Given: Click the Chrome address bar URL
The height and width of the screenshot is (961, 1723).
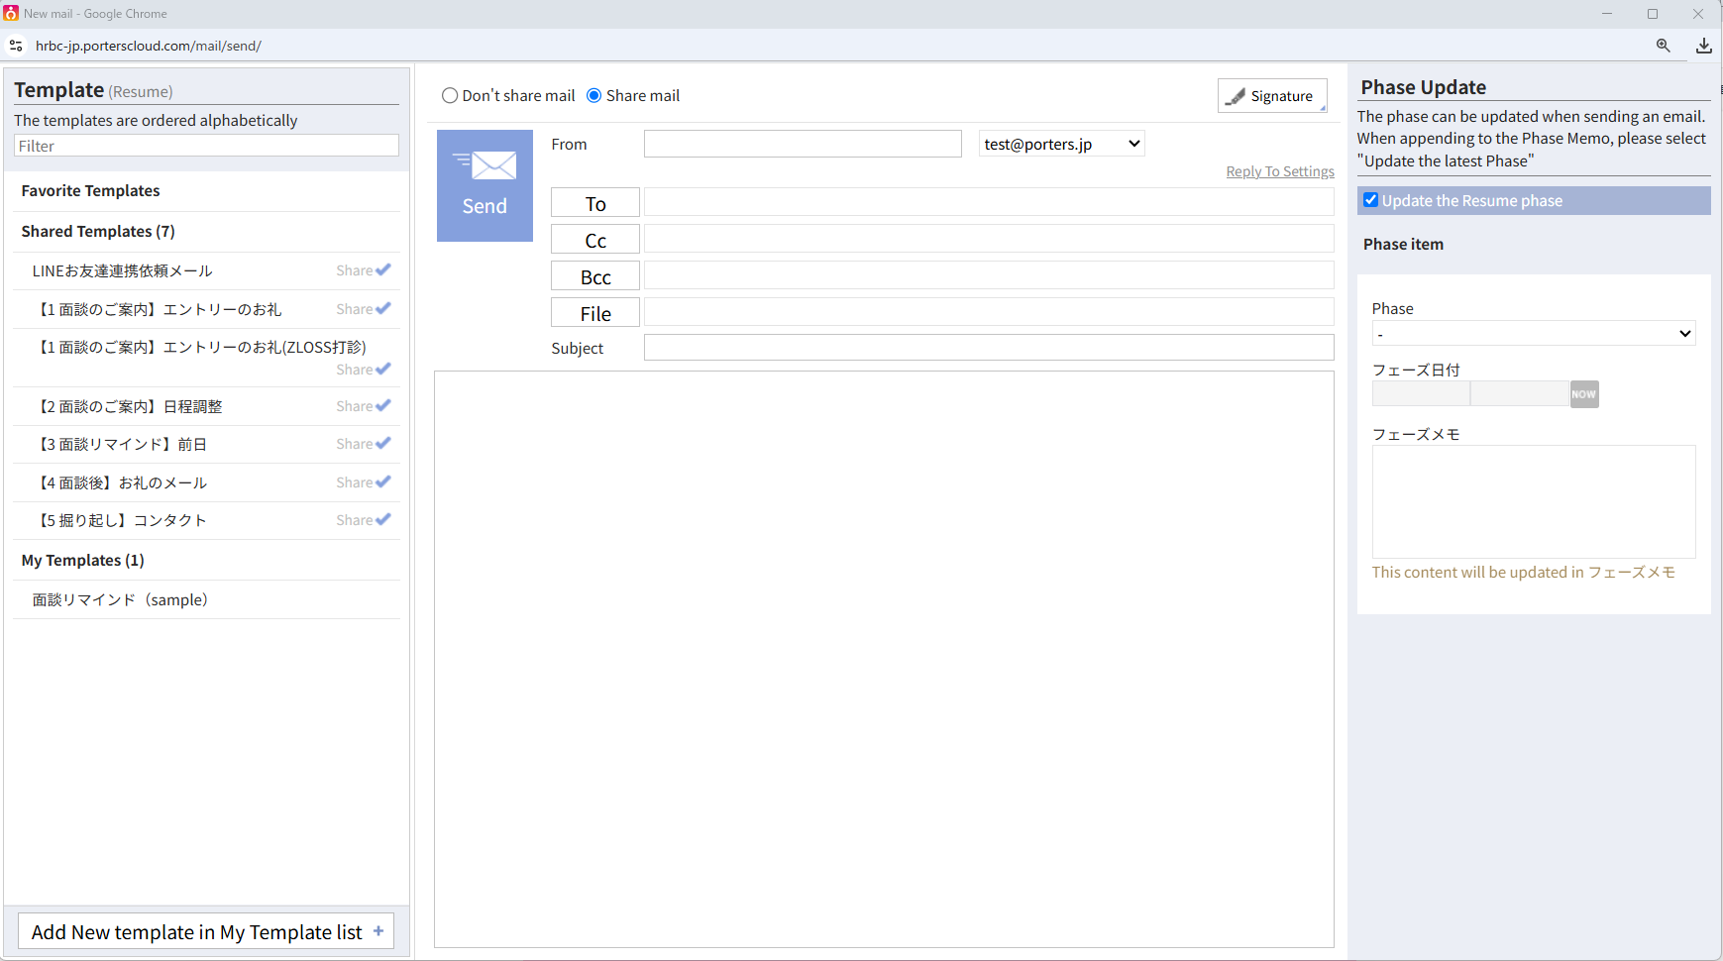Looking at the screenshot, I should click(x=149, y=46).
